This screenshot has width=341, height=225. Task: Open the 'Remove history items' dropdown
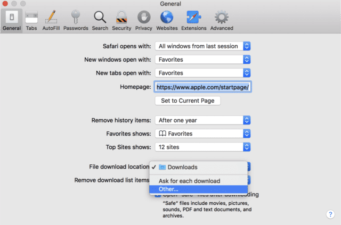(x=202, y=120)
